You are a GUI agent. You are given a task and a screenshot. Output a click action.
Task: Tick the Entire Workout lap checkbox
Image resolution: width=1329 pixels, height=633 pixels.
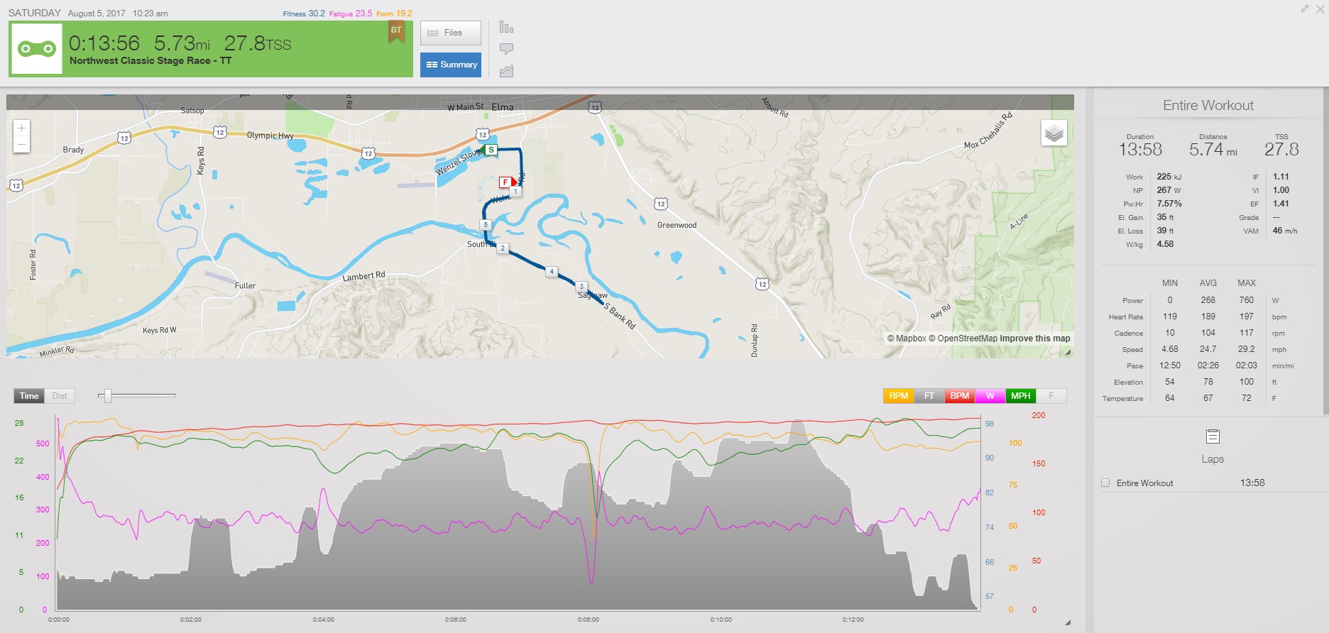[1105, 483]
